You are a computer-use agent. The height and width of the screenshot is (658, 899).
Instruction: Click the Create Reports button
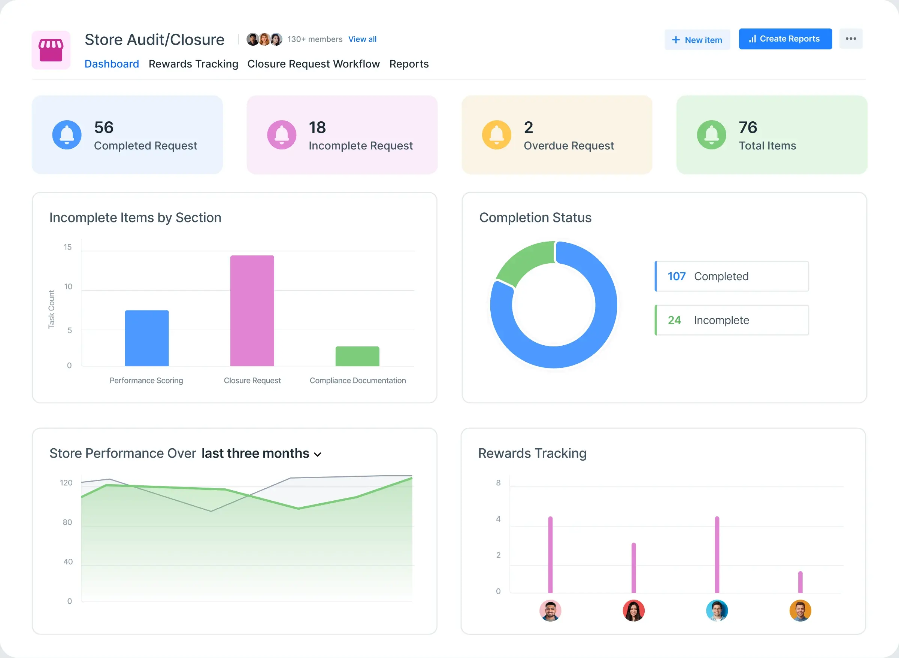(x=785, y=39)
